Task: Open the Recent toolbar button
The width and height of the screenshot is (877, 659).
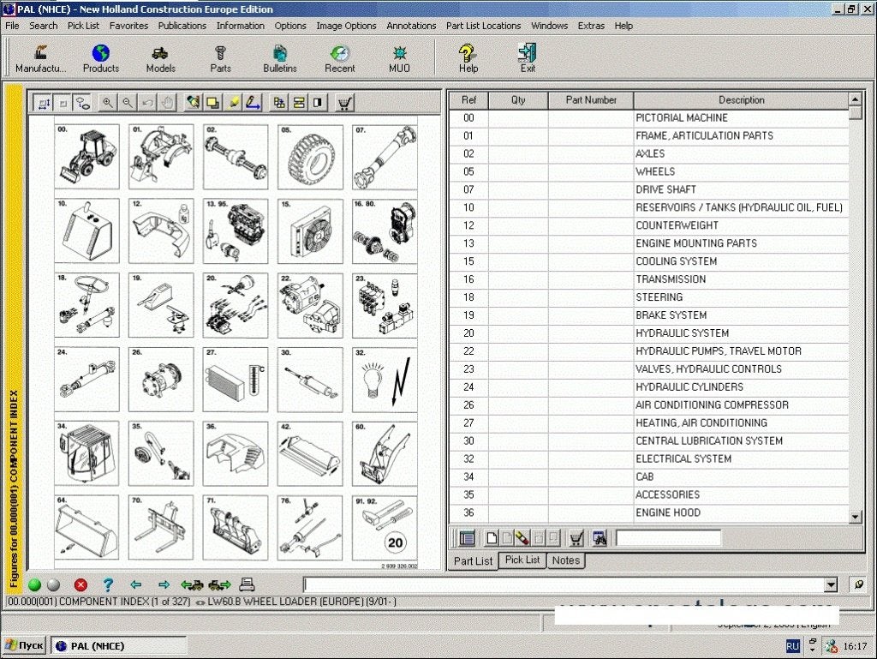Action: (x=339, y=59)
